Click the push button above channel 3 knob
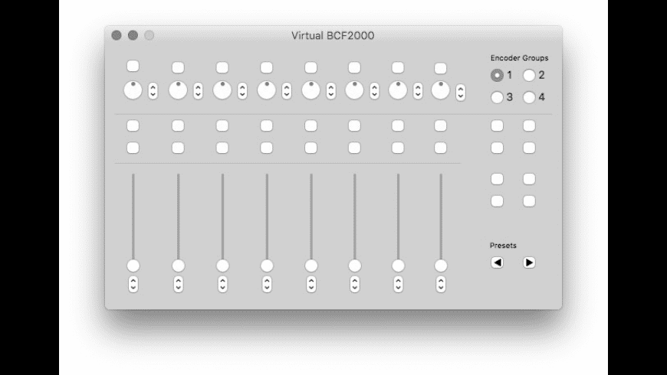 coord(222,67)
